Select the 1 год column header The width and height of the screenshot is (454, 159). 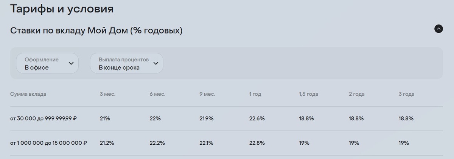(255, 94)
